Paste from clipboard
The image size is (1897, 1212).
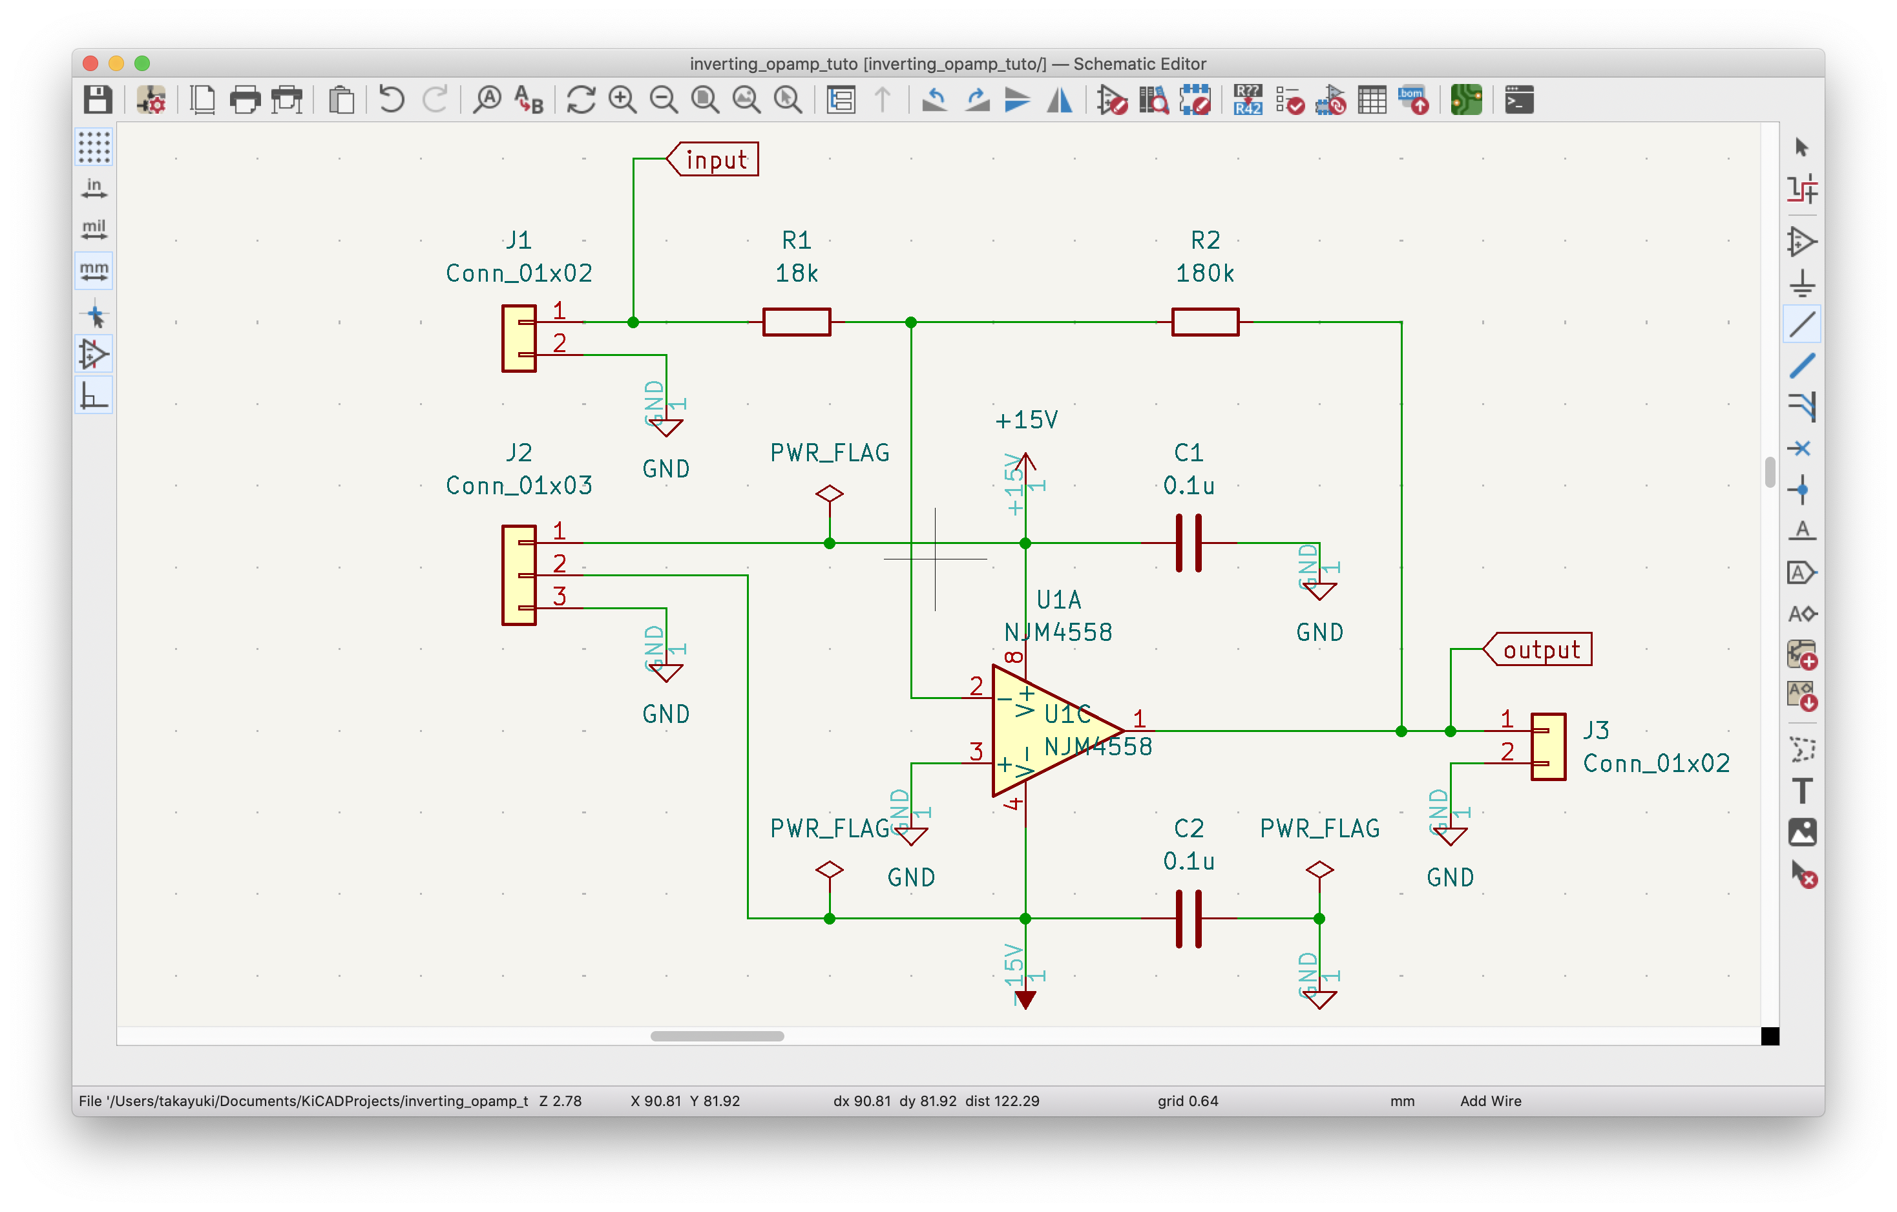tap(341, 100)
